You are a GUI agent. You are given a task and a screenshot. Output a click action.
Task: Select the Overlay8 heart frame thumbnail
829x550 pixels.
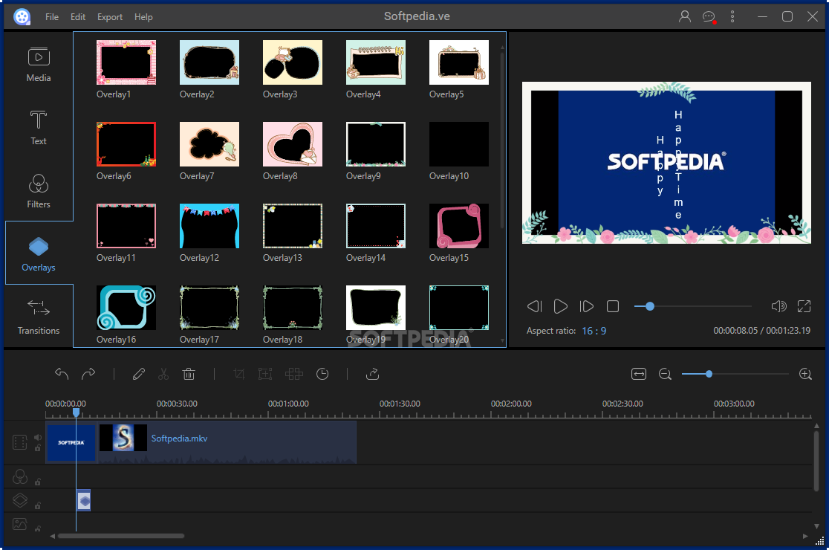coord(293,144)
